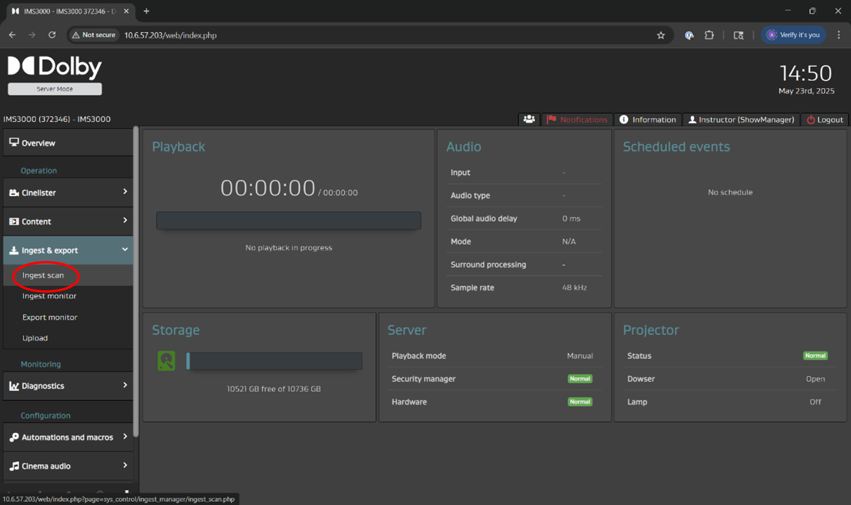Screen dimensions: 851x505
Task: Expand the Cinelister menu
Action: (x=68, y=192)
